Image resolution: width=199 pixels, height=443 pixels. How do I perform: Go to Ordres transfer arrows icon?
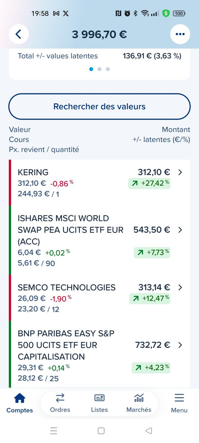point(60,398)
